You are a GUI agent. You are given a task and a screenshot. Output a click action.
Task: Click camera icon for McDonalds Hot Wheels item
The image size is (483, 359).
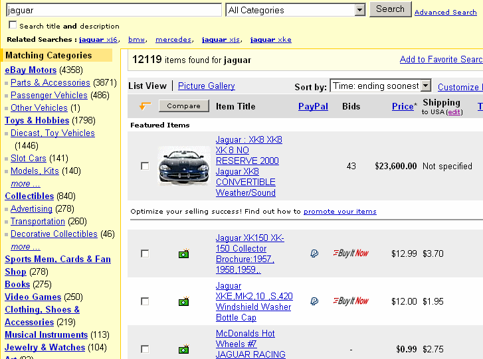[x=183, y=349]
